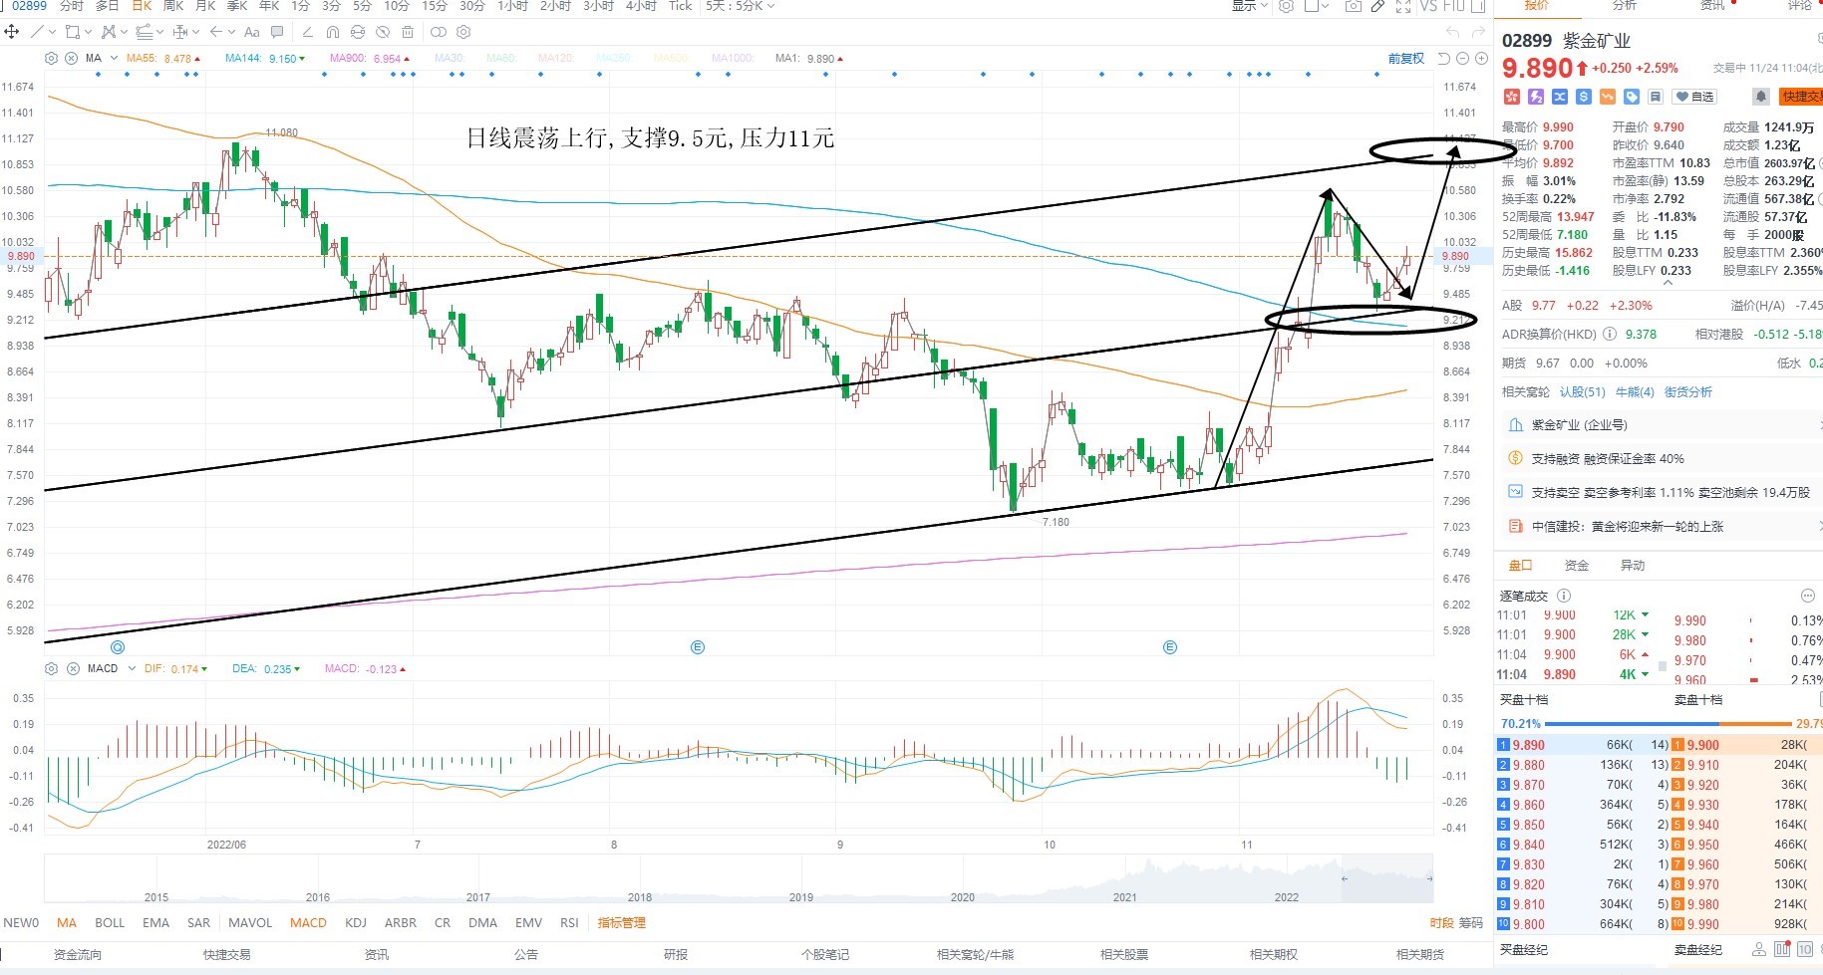Zoom out the chart with minus icon

click(x=1462, y=59)
